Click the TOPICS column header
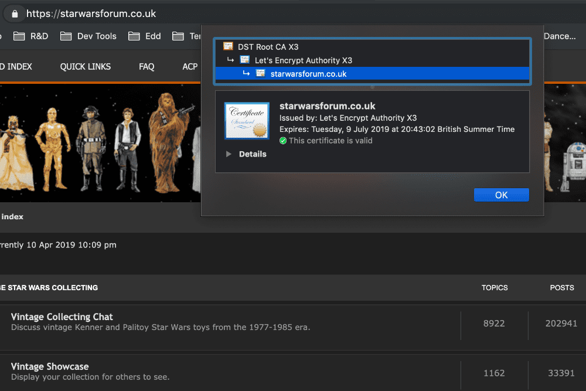 point(495,288)
